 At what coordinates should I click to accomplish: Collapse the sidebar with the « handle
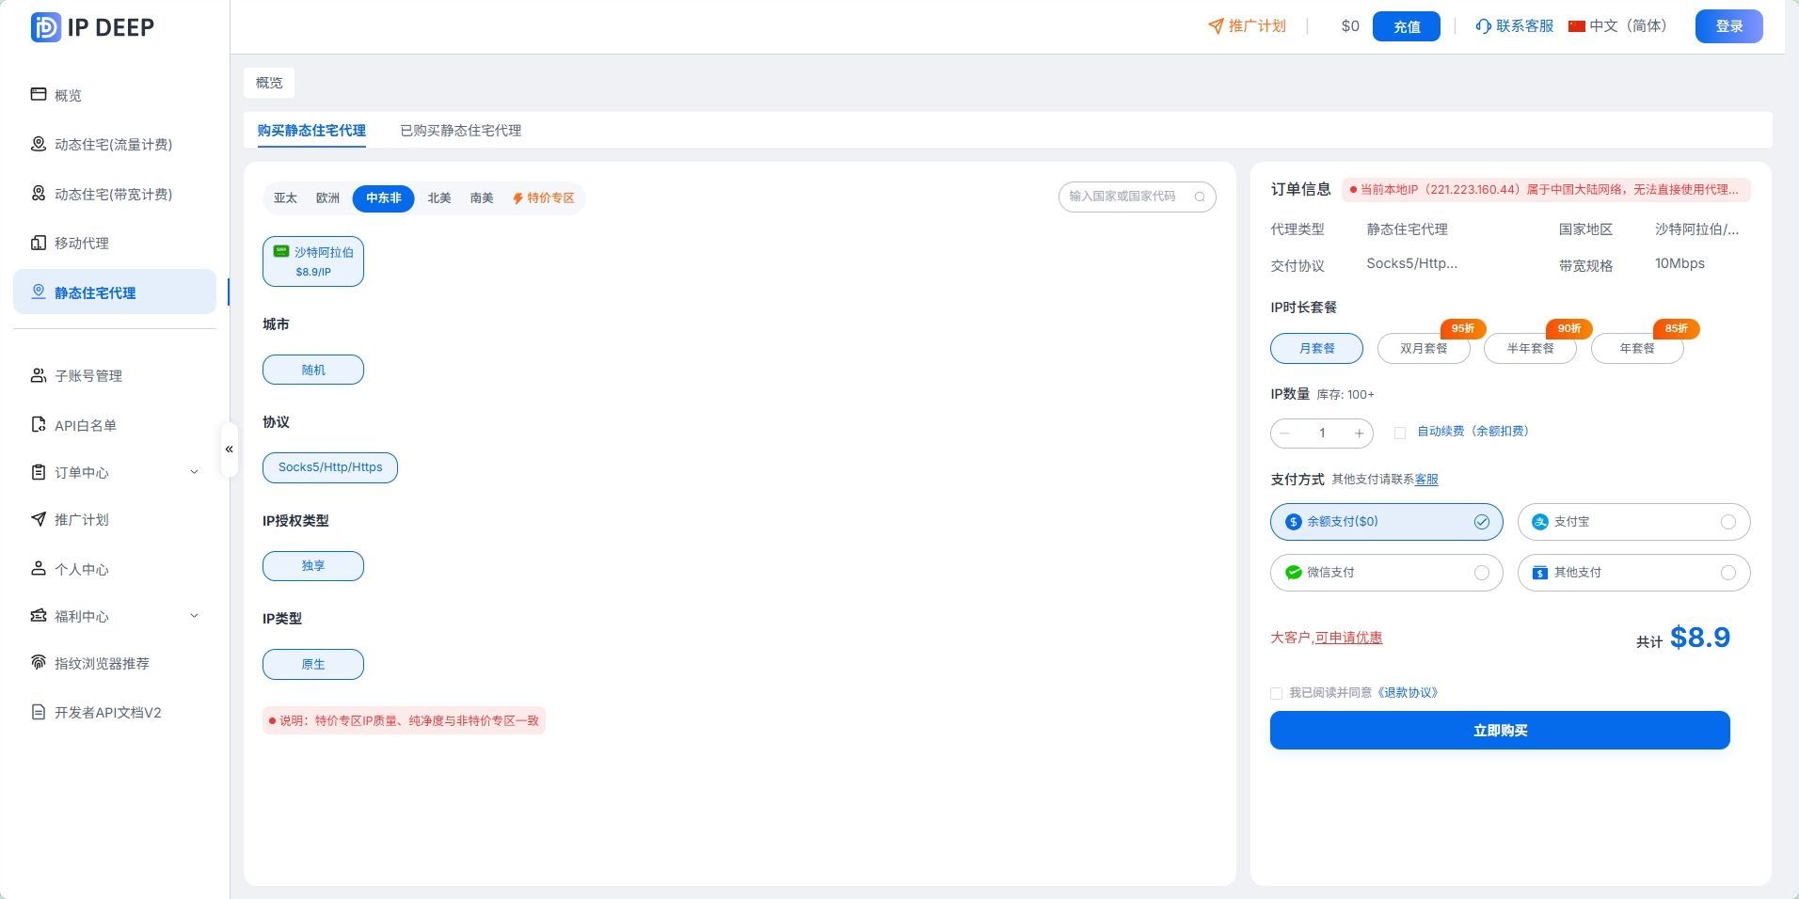click(x=229, y=449)
